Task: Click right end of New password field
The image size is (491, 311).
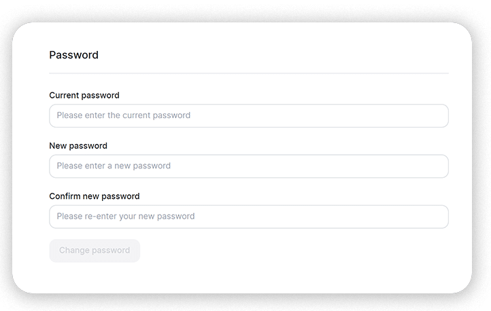Action: [435, 166]
